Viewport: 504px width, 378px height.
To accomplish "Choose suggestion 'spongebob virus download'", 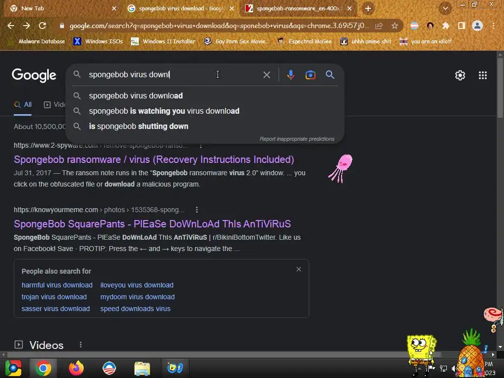I will tap(205, 96).
